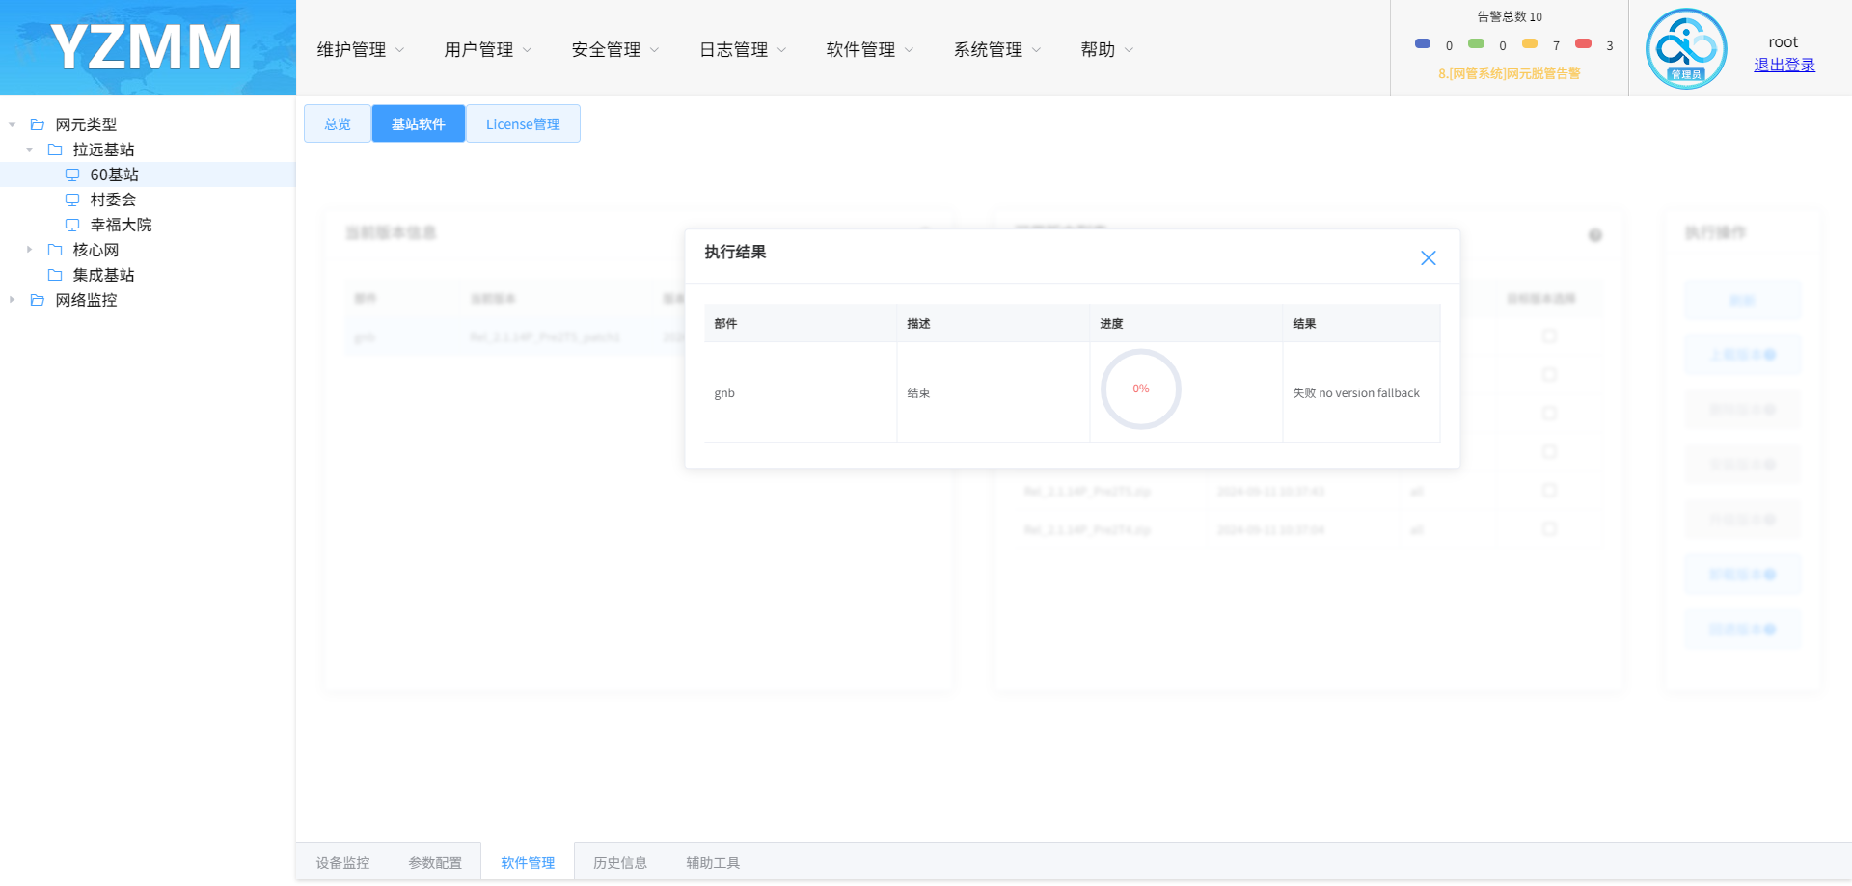Image resolution: width=1852 pixels, height=886 pixels.
Task: Open the 参数配置 bottom tab
Action: click(435, 862)
